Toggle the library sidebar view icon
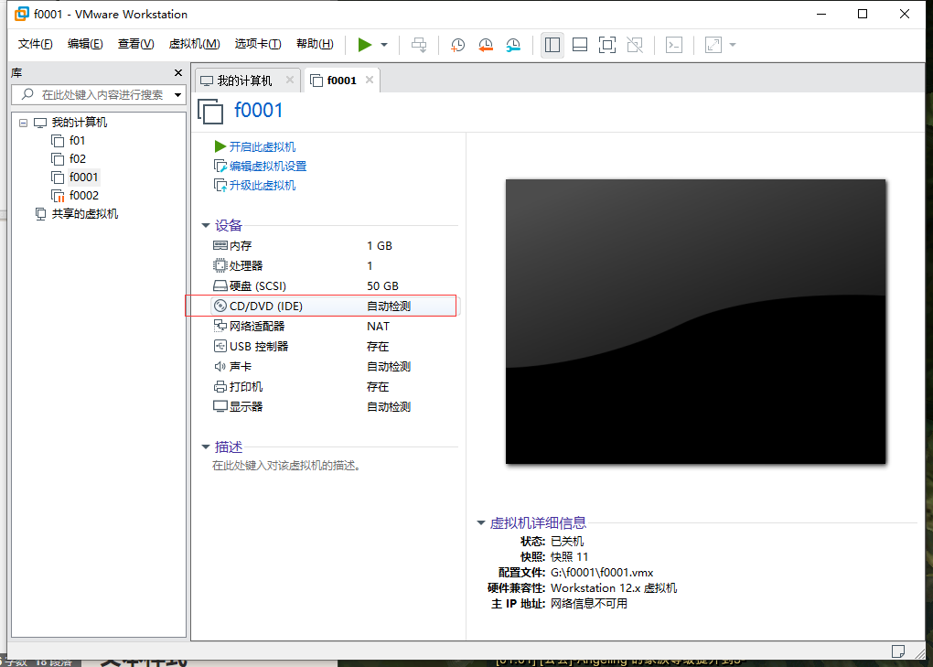Image resolution: width=933 pixels, height=667 pixels. pyautogui.click(x=552, y=45)
